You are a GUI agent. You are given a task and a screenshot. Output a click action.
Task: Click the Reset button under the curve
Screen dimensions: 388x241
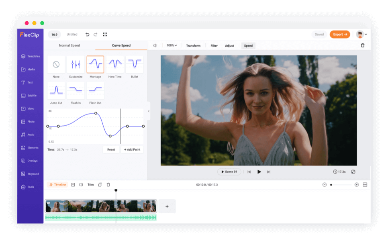coord(111,149)
